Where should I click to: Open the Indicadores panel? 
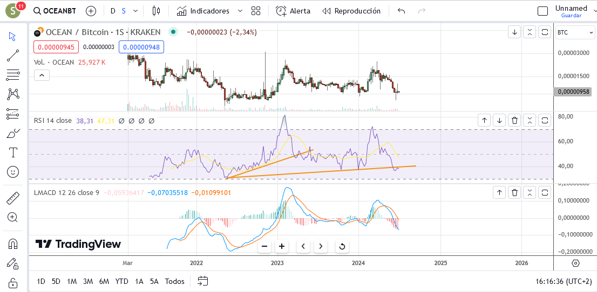pyautogui.click(x=203, y=11)
